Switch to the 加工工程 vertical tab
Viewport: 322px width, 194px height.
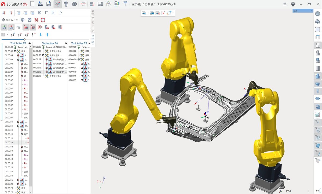(93, 27)
